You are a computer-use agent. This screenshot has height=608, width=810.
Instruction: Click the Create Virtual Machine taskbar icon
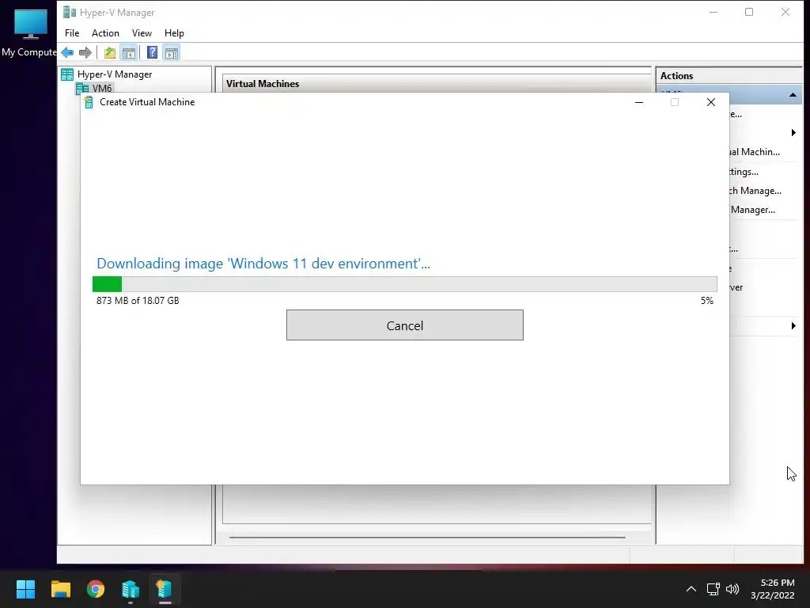point(165,589)
